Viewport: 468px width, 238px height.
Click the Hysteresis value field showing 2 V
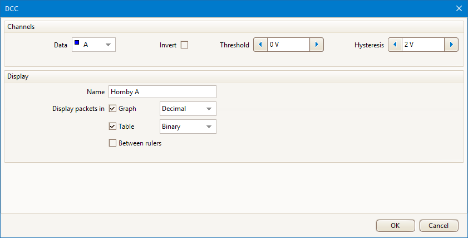[x=422, y=45]
